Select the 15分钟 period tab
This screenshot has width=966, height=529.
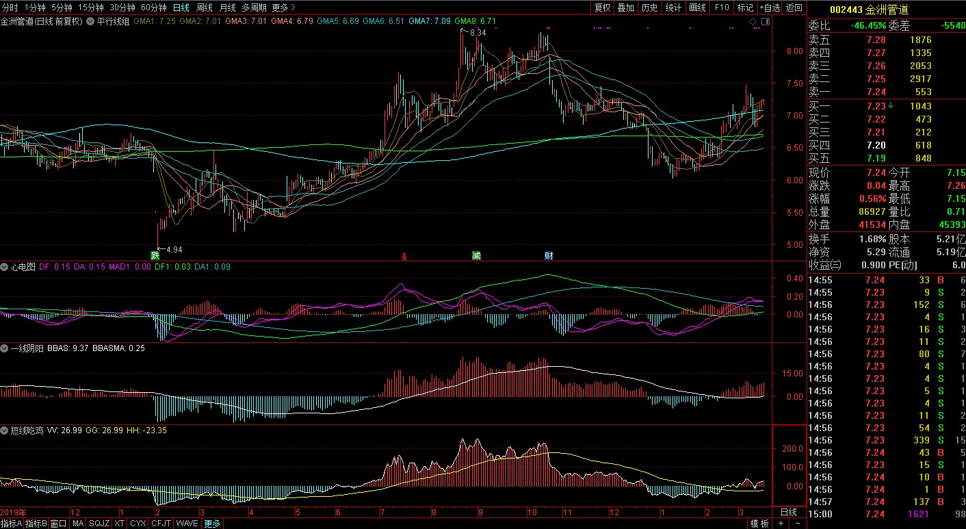tap(90, 8)
